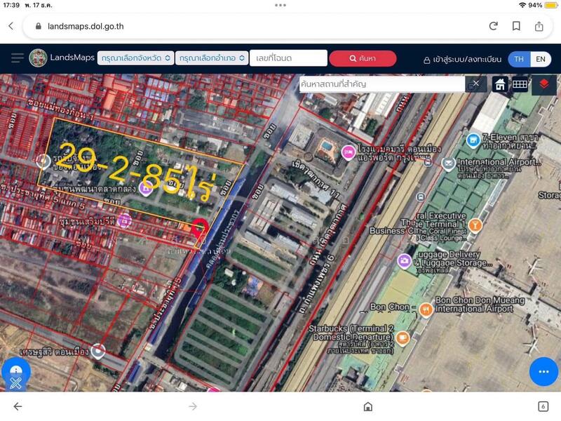The height and width of the screenshot is (421, 561).
Task: Focus the landmark search field on map
Action: click(x=381, y=84)
